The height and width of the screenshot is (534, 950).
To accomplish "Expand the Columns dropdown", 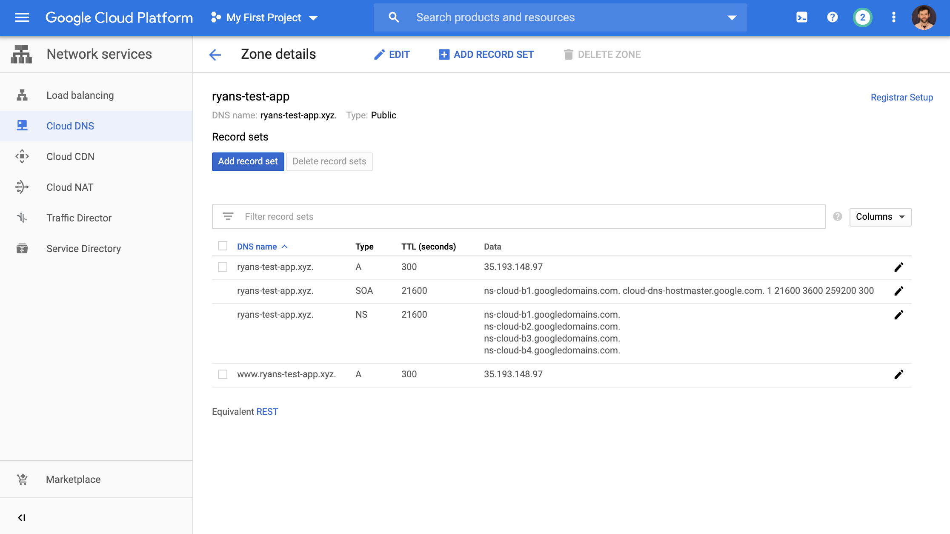I will (x=880, y=217).
